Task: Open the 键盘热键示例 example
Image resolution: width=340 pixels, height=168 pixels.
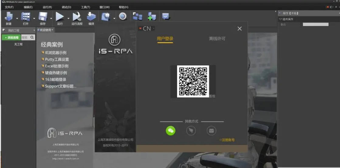Action: [x=56, y=73]
